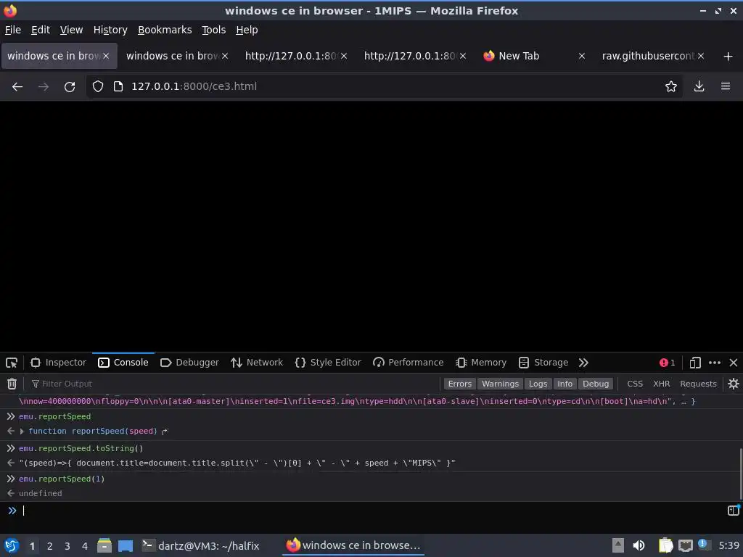Open the Firefox hamburger menu

[726, 87]
